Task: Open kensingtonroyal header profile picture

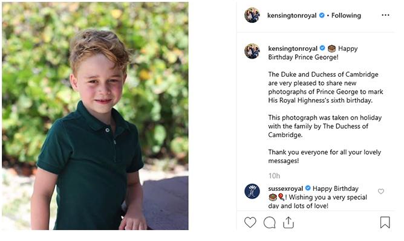Action: [x=252, y=15]
